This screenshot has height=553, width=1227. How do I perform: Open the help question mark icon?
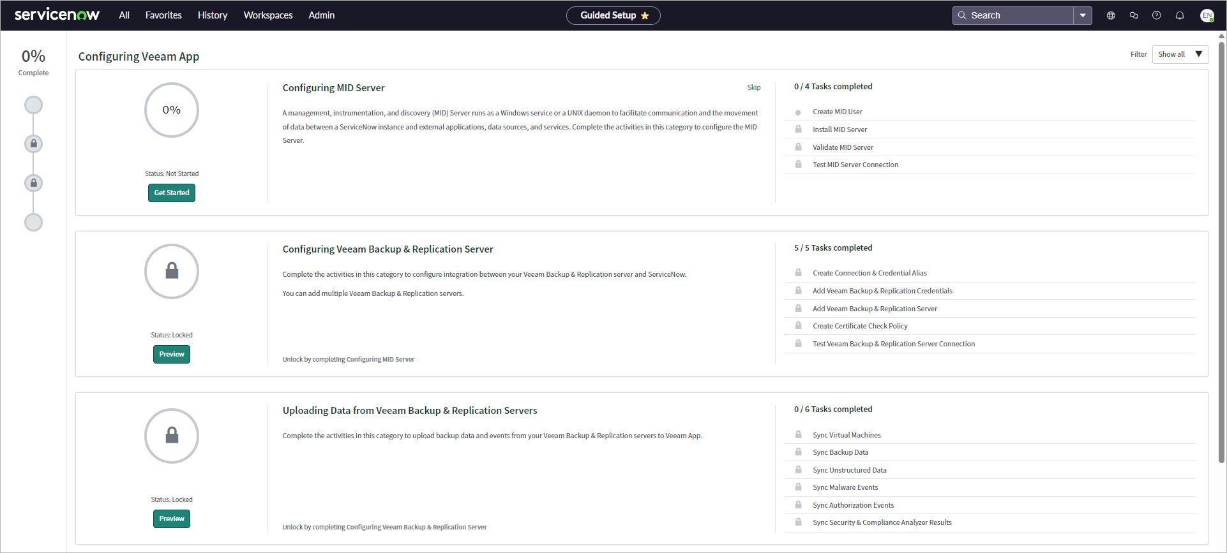coord(1157,15)
